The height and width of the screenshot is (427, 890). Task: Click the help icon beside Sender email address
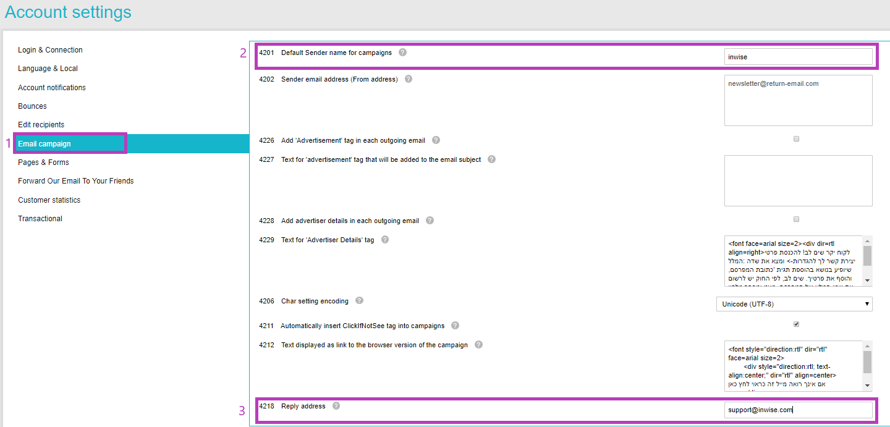click(408, 79)
